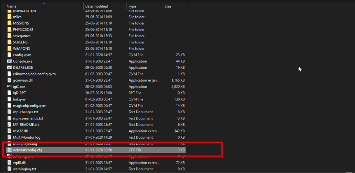This screenshot has width=355, height=173.
Task: Select the DELTREE.EXE application icon
Action: point(9,68)
